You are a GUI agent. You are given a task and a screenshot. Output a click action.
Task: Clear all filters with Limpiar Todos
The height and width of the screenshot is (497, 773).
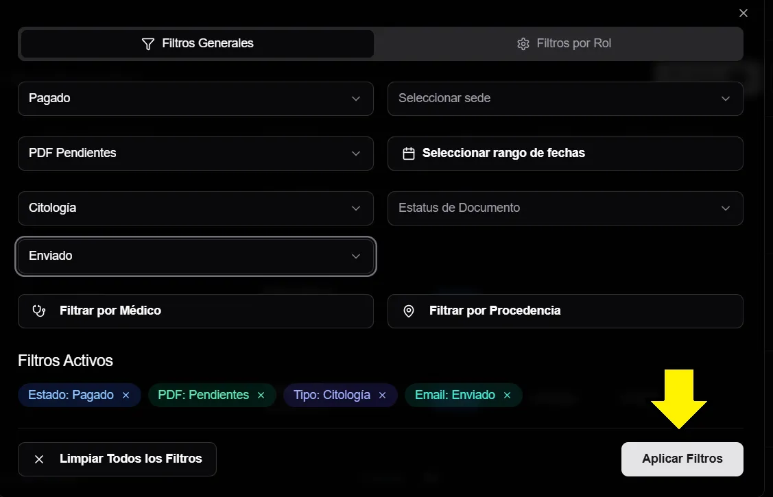(x=117, y=459)
